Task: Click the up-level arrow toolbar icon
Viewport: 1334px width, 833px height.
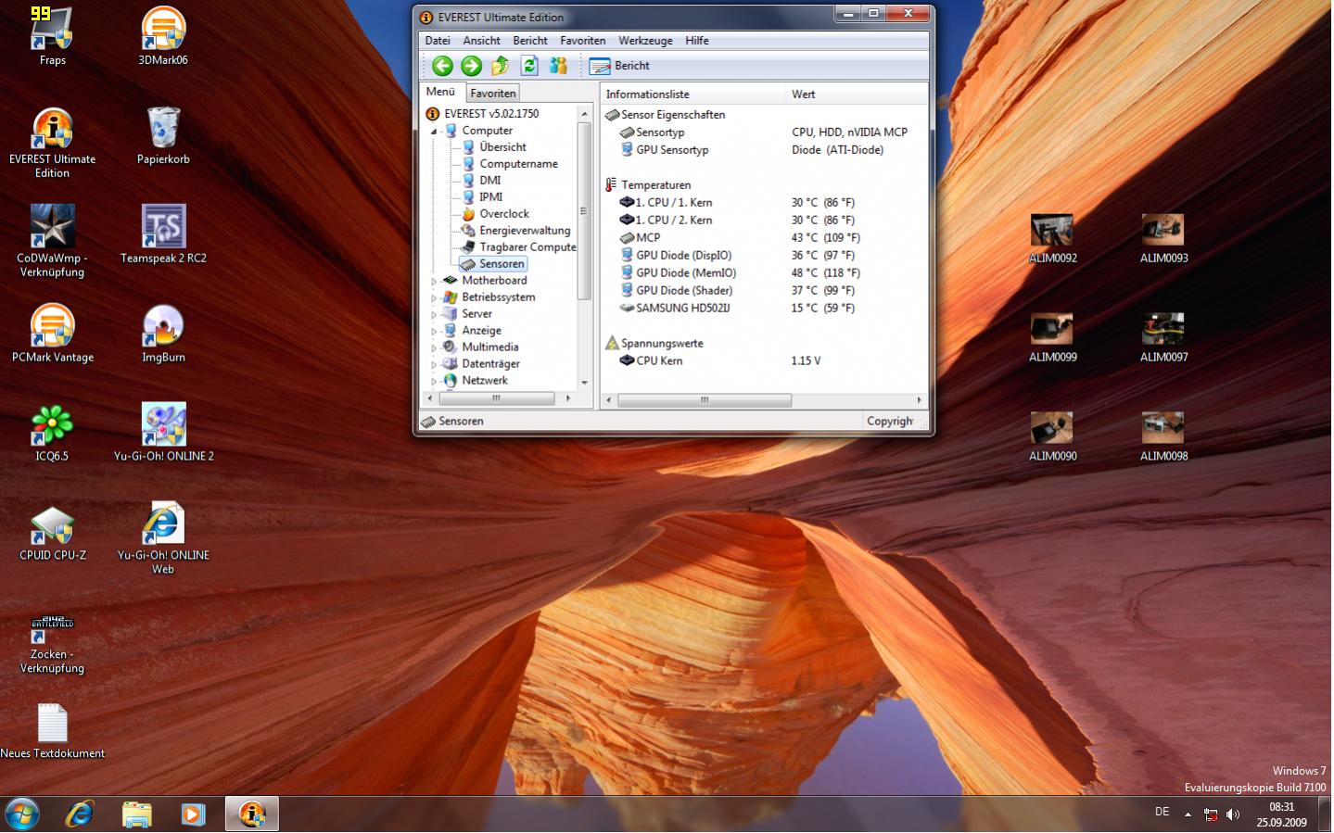Action: point(501,66)
